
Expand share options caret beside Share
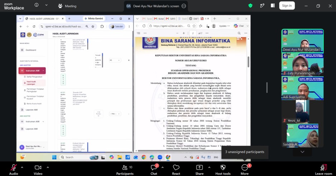(x=209, y=167)
